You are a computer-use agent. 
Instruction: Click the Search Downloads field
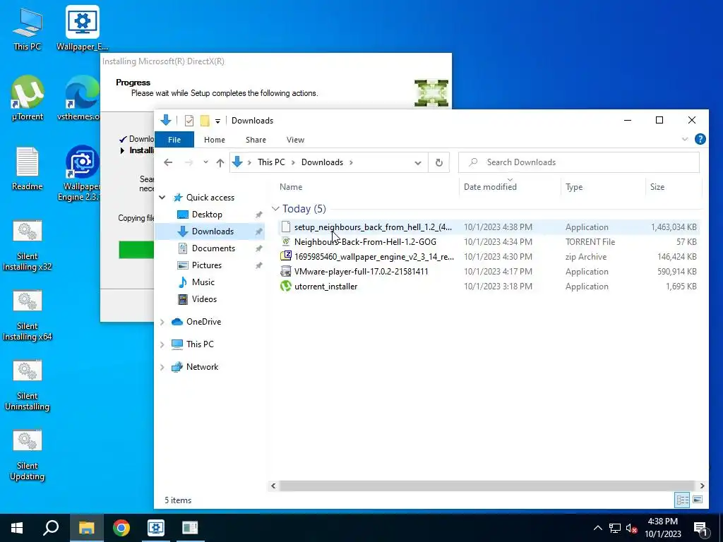coord(579,162)
